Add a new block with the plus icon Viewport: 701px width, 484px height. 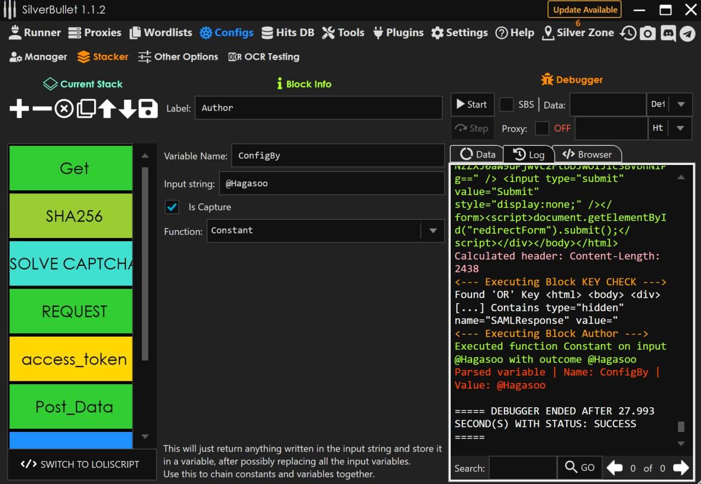click(x=19, y=109)
